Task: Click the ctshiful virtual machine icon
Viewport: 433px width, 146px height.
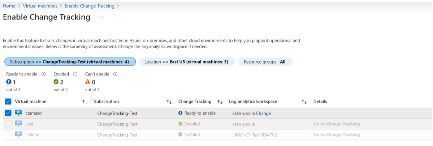Action: (x=19, y=134)
